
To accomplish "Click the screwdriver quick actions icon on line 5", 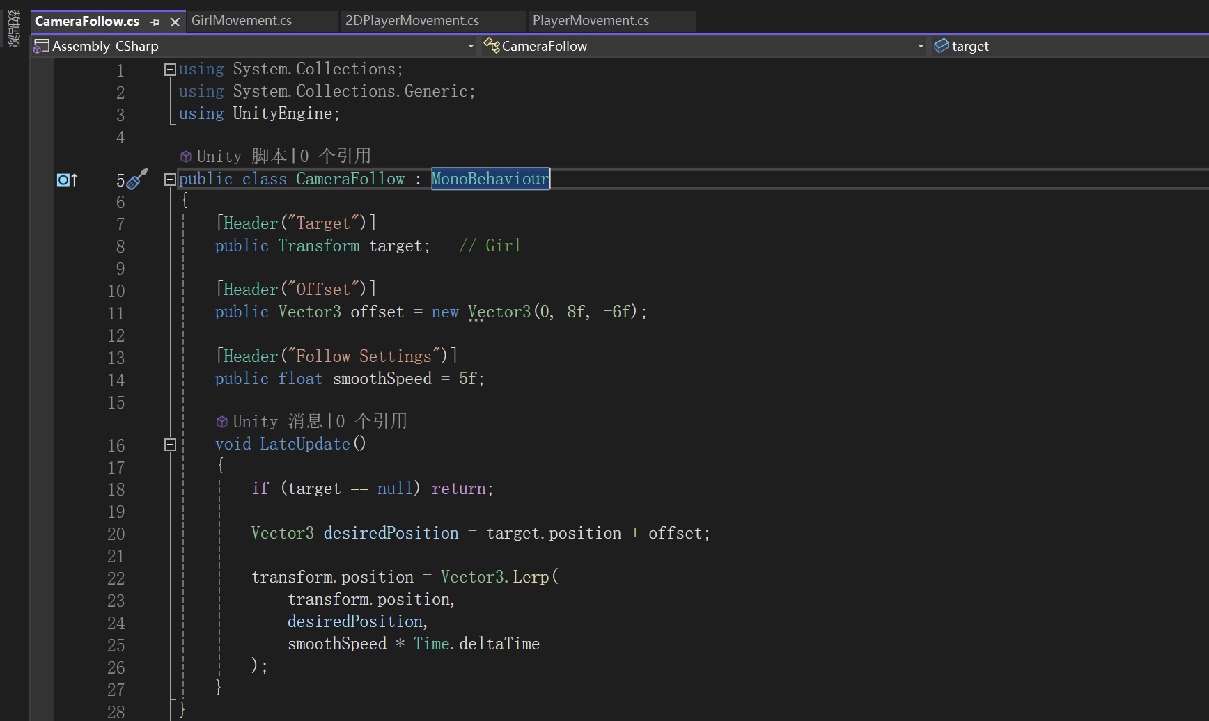I will point(137,179).
